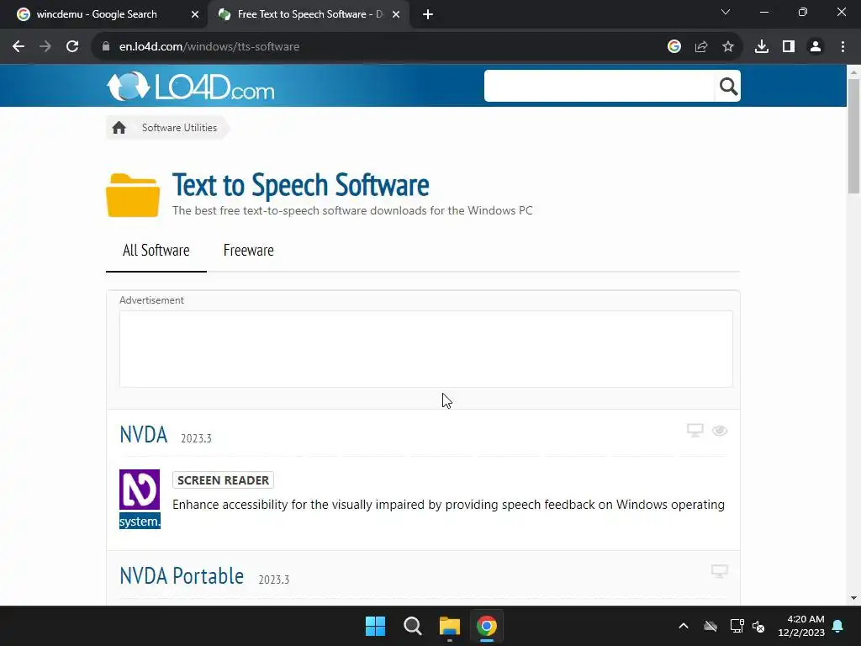This screenshot has width=861, height=646.
Task: Click the eye icon in the NVDA row
Action: point(720,431)
